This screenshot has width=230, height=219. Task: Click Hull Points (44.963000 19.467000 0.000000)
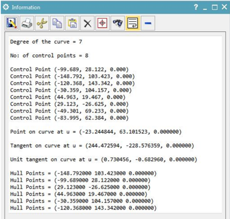pyautogui.click(x=79, y=194)
